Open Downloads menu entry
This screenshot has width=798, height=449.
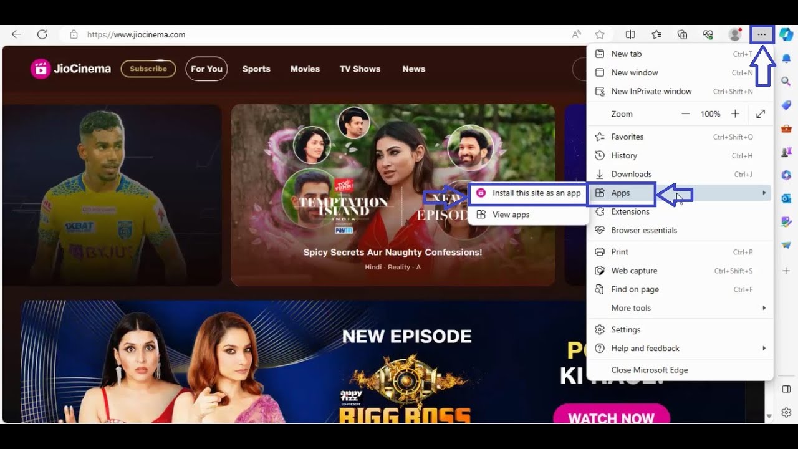pyautogui.click(x=680, y=175)
